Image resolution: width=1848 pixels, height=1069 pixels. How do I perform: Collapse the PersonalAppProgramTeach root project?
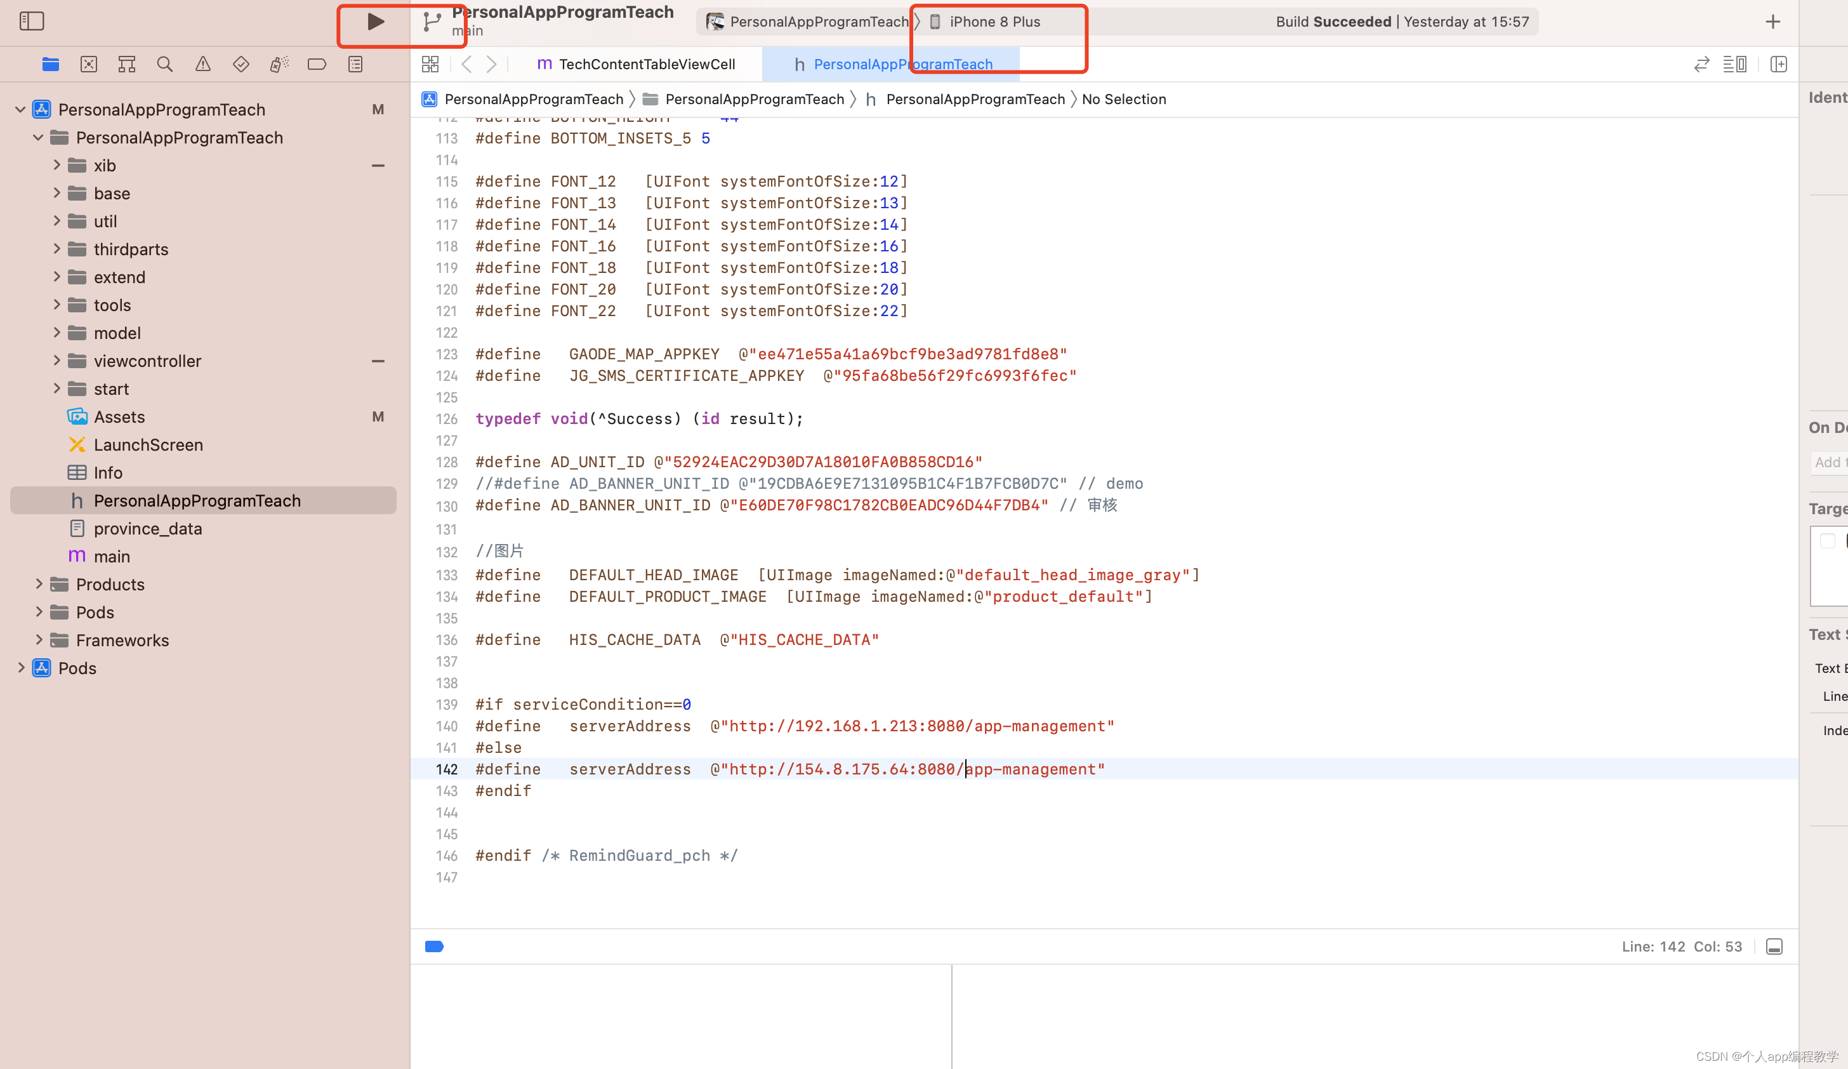pos(20,109)
